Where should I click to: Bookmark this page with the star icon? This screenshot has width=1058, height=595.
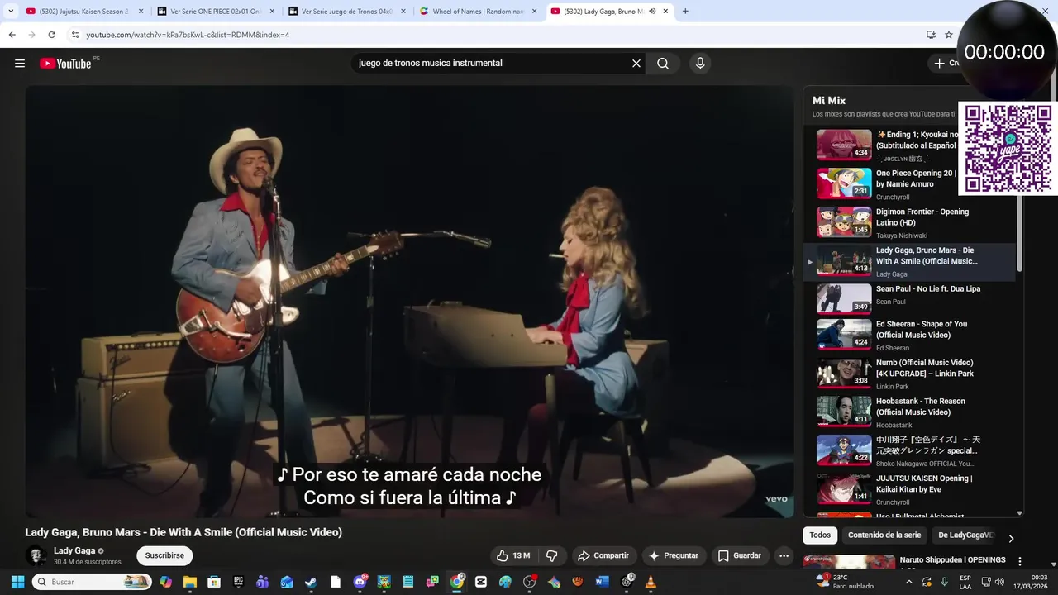949,35
